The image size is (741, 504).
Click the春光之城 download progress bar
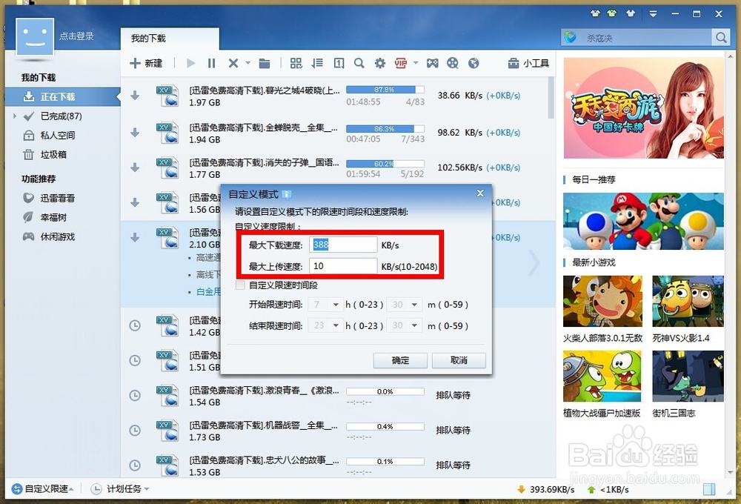(x=385, y=90)
